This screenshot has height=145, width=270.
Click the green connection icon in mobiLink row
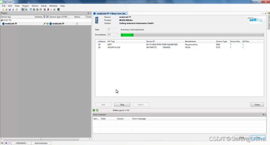click(47, 23)
